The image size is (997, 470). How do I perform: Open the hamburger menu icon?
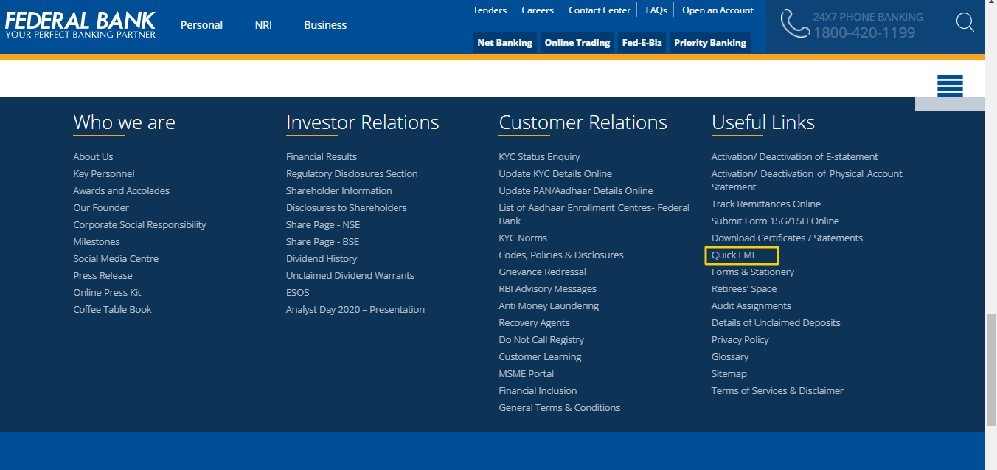(950, 86)
